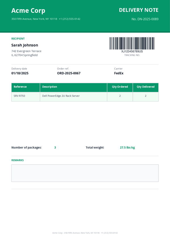The width and height of the screenshot is (170, 241).
Task: Click the Acme Corp company title
Action: coord(28,11)
